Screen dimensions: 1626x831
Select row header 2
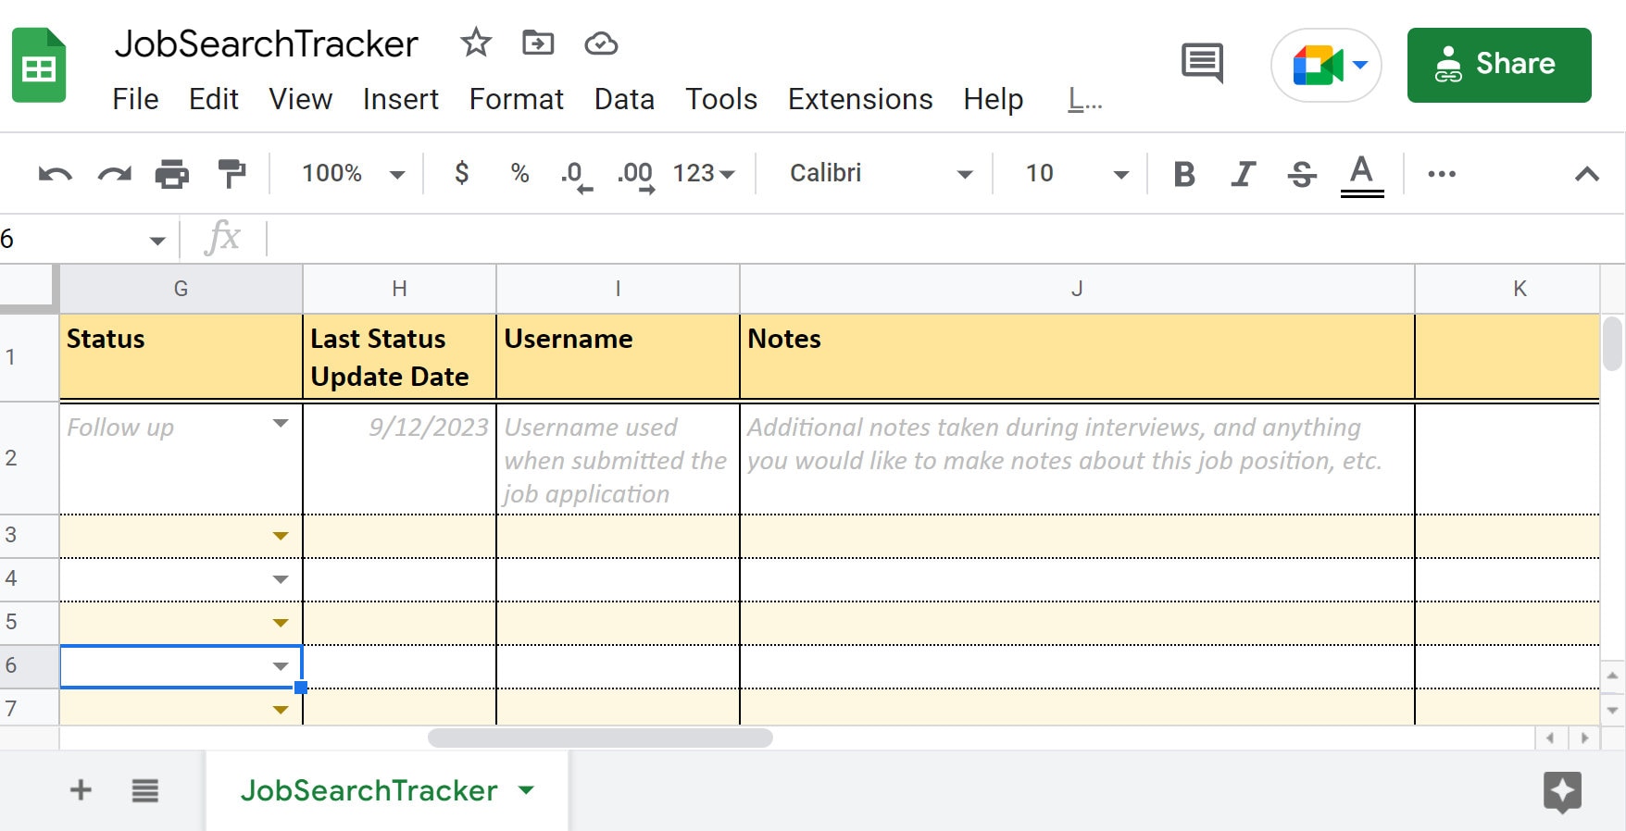click(x=29, y=458)
